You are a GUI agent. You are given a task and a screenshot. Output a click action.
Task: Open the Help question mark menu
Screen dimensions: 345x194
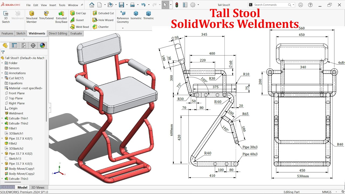pyautogui.click(x=310, y=5)
